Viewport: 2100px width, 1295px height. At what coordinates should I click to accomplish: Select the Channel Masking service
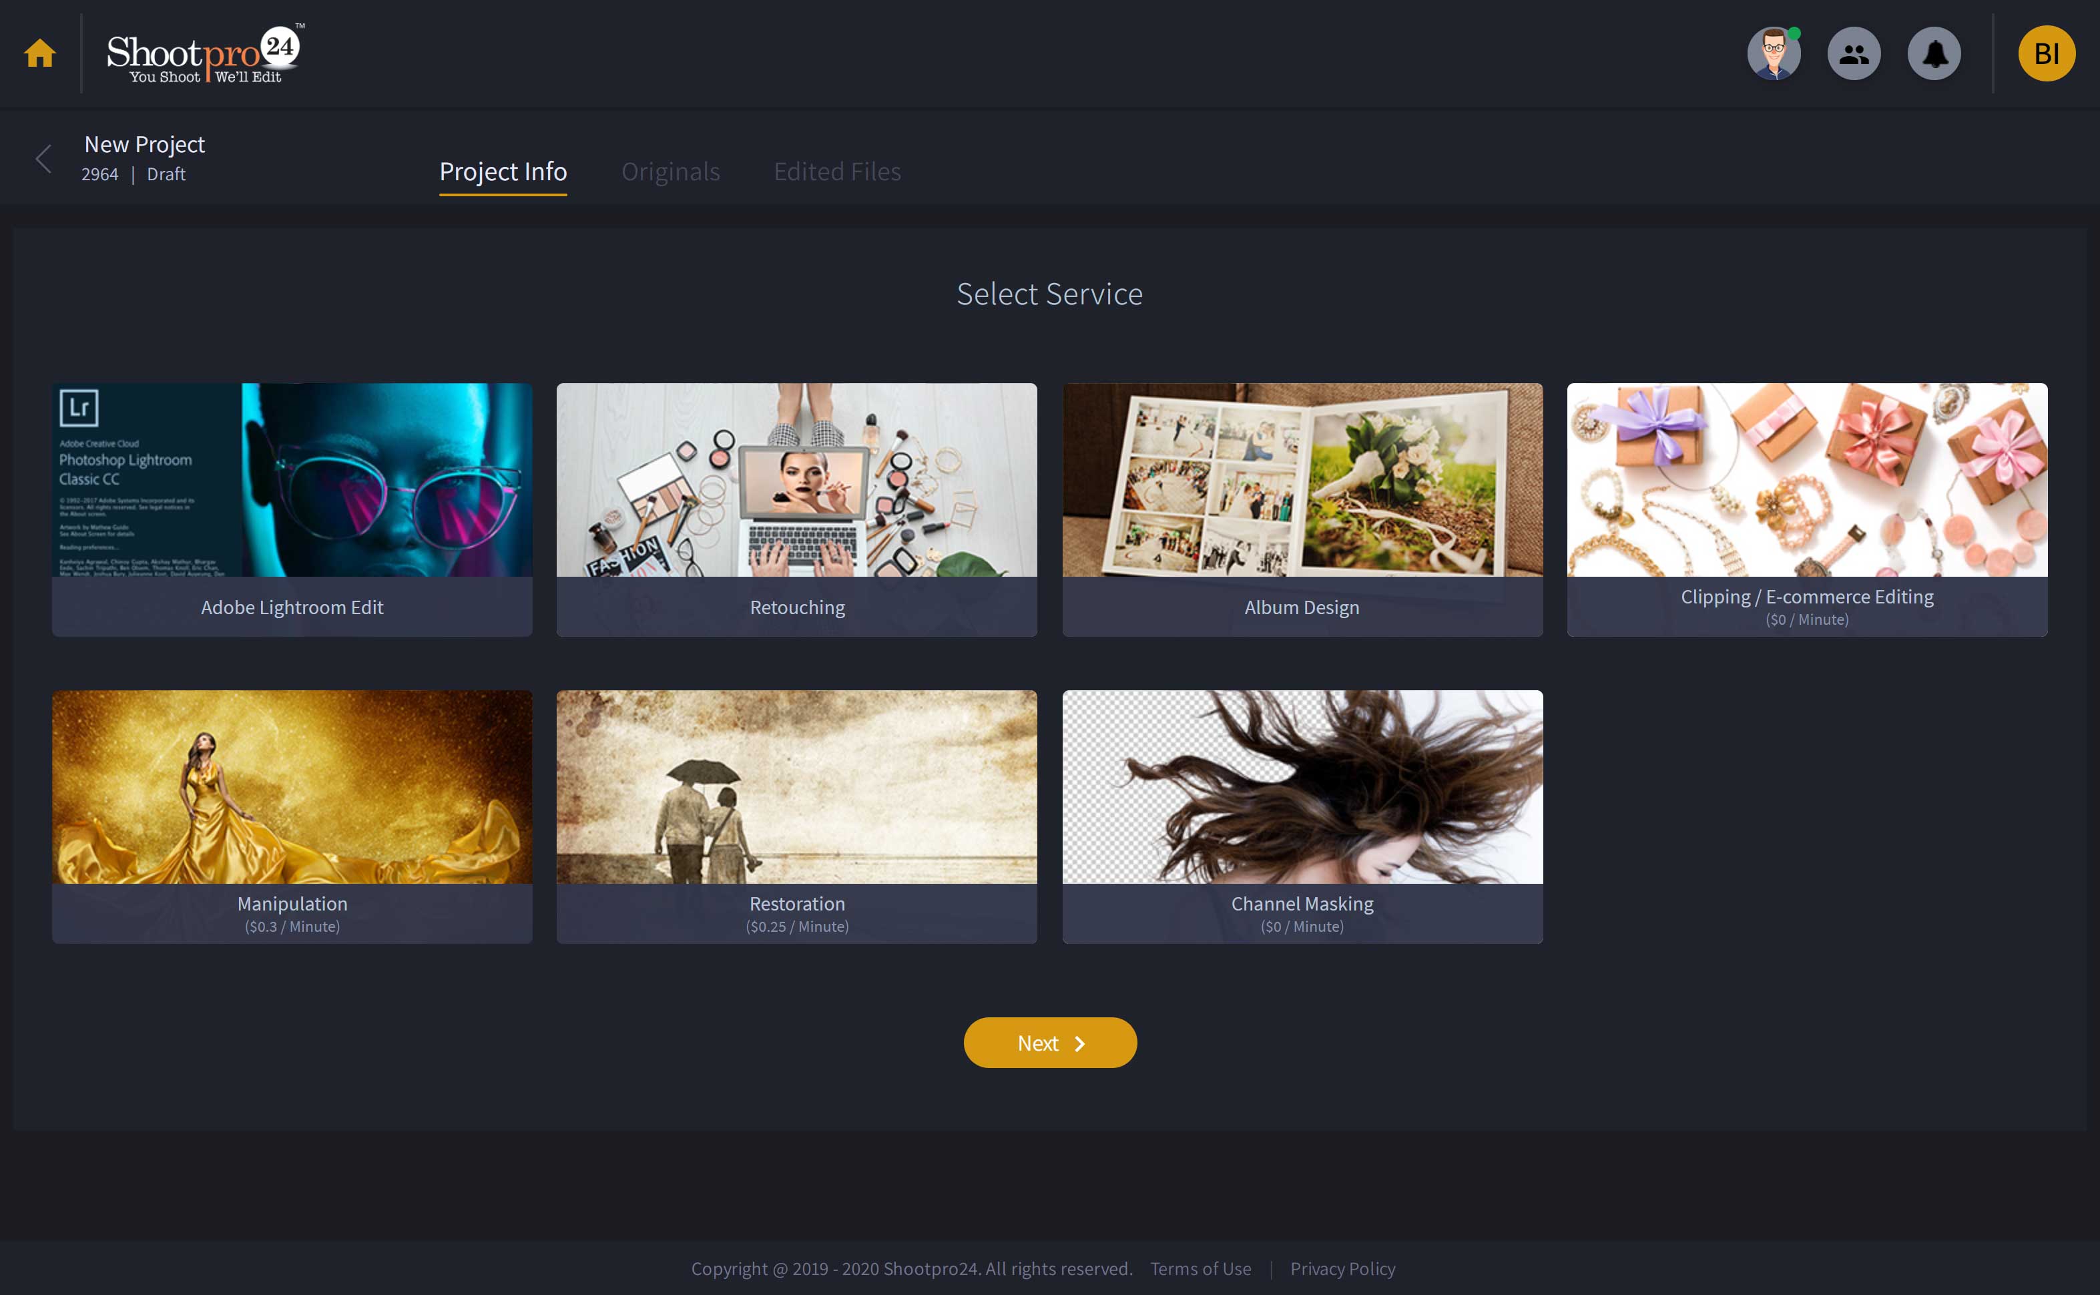pyautogui.click(x=1301, y=815)
